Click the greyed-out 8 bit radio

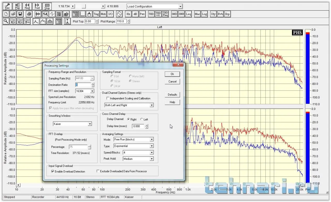[112, 76]
